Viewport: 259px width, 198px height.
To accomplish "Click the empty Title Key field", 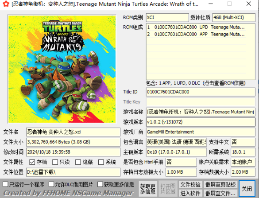I will click(201, 102).
